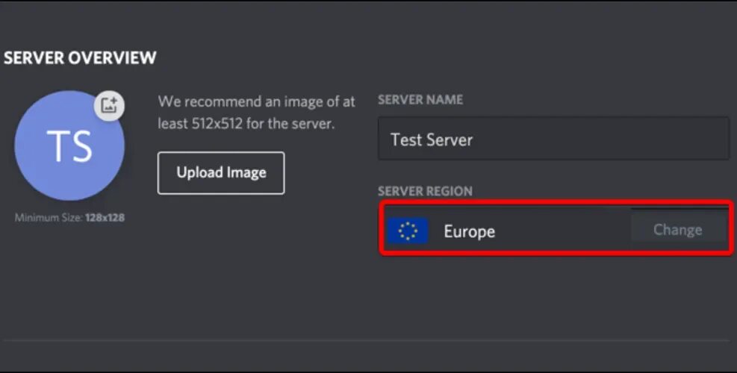Screen dimensions: 737x373
Task: Click the Europe region name
Action: coord(469,231)
